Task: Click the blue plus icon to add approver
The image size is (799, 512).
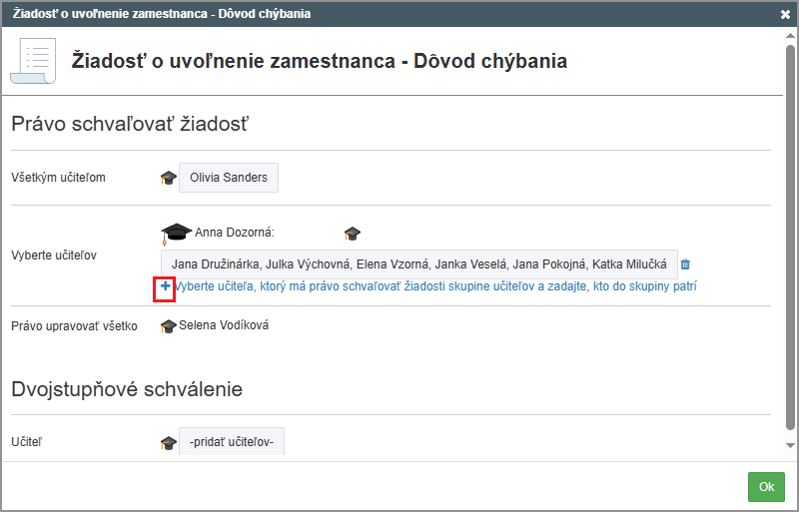Action: pos(166,286)
